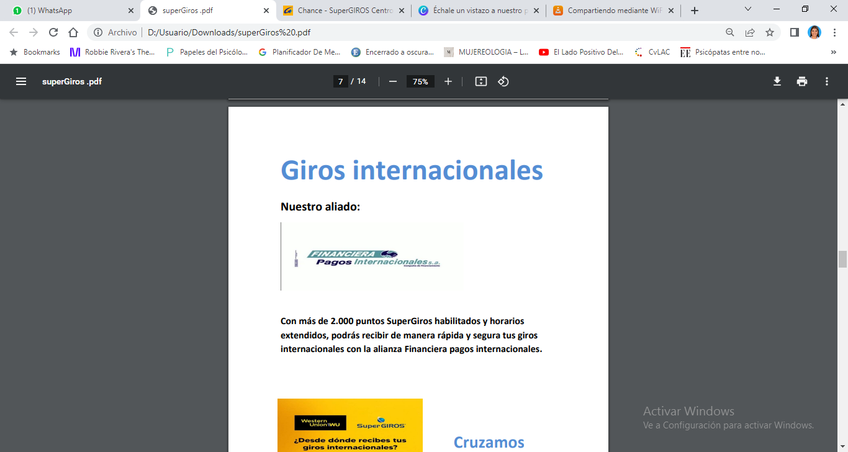Open the MUJEREOLOGIA bookmark
The width and height of the screenshot is (848, 452).
click(486, 52)
